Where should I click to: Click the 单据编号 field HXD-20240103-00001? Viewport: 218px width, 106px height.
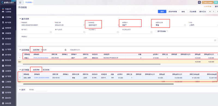click(x=37, y=25)
